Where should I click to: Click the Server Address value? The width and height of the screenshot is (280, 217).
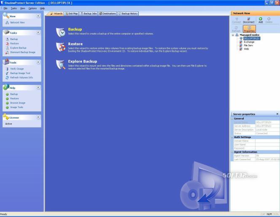pos(267,126)
